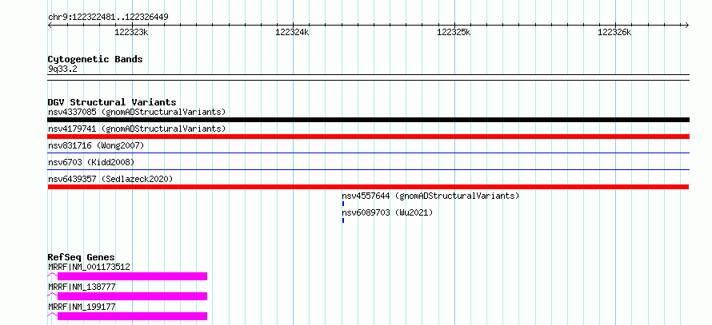
Task: Click the RefSeq Genes track title
Action: (82, 257)
